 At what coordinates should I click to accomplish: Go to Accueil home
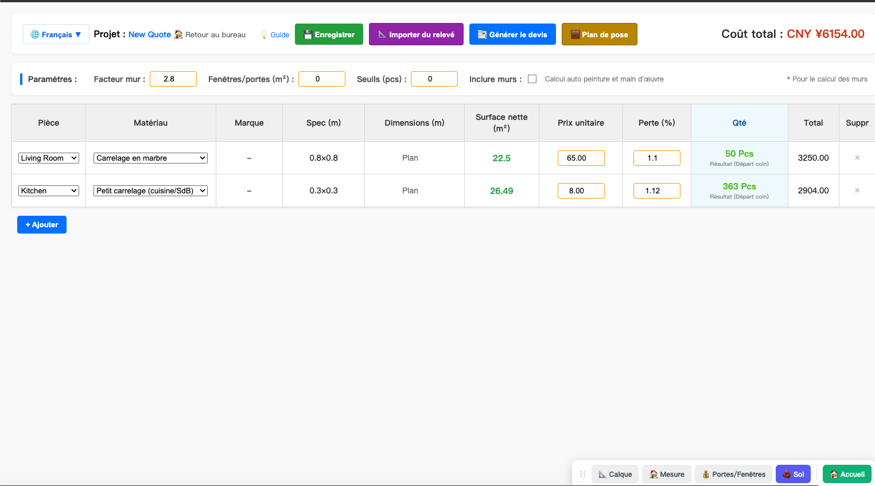pos(847,475)
